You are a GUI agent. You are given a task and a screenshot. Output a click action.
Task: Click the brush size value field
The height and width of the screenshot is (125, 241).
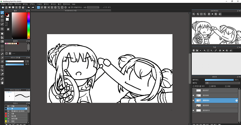26,61
